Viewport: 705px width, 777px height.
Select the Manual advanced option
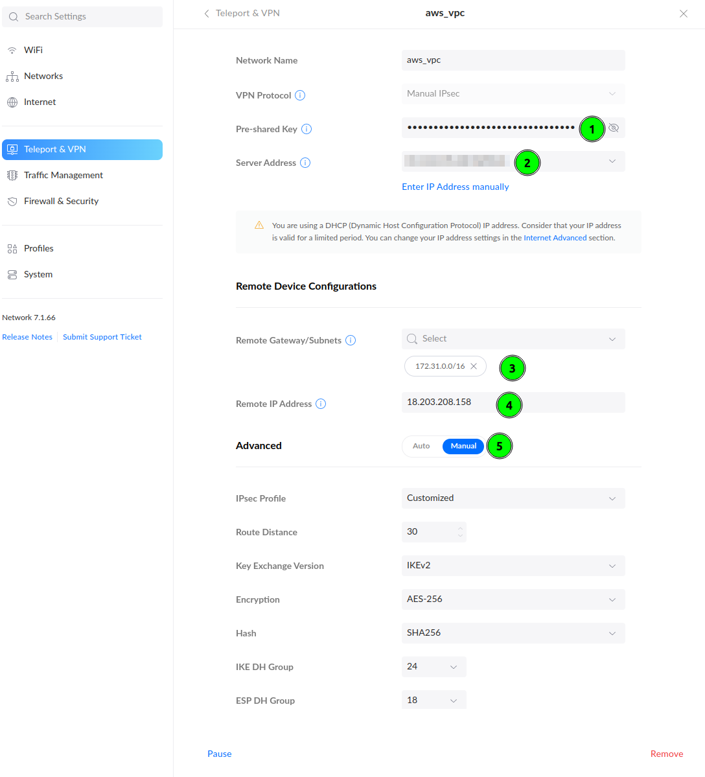coord(463,446)
